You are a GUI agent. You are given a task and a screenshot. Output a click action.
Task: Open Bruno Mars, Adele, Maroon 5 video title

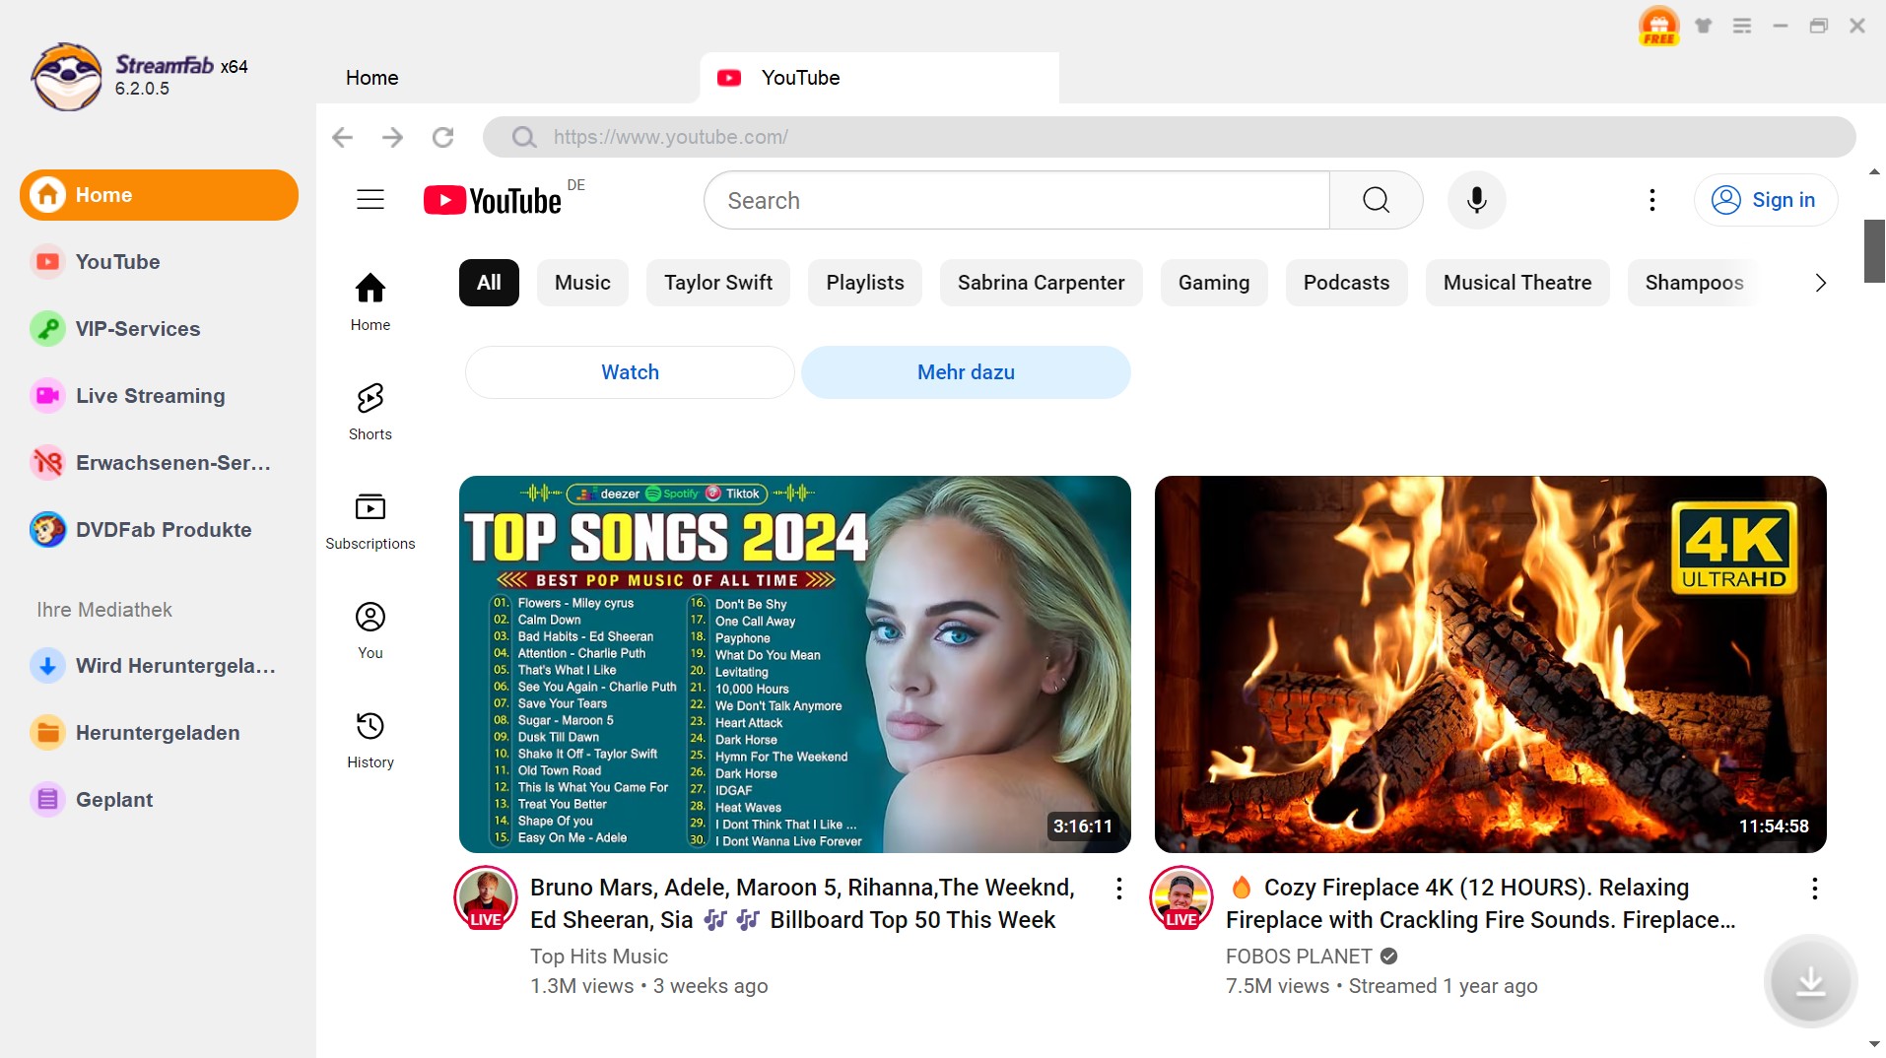[x=802, y=903]
